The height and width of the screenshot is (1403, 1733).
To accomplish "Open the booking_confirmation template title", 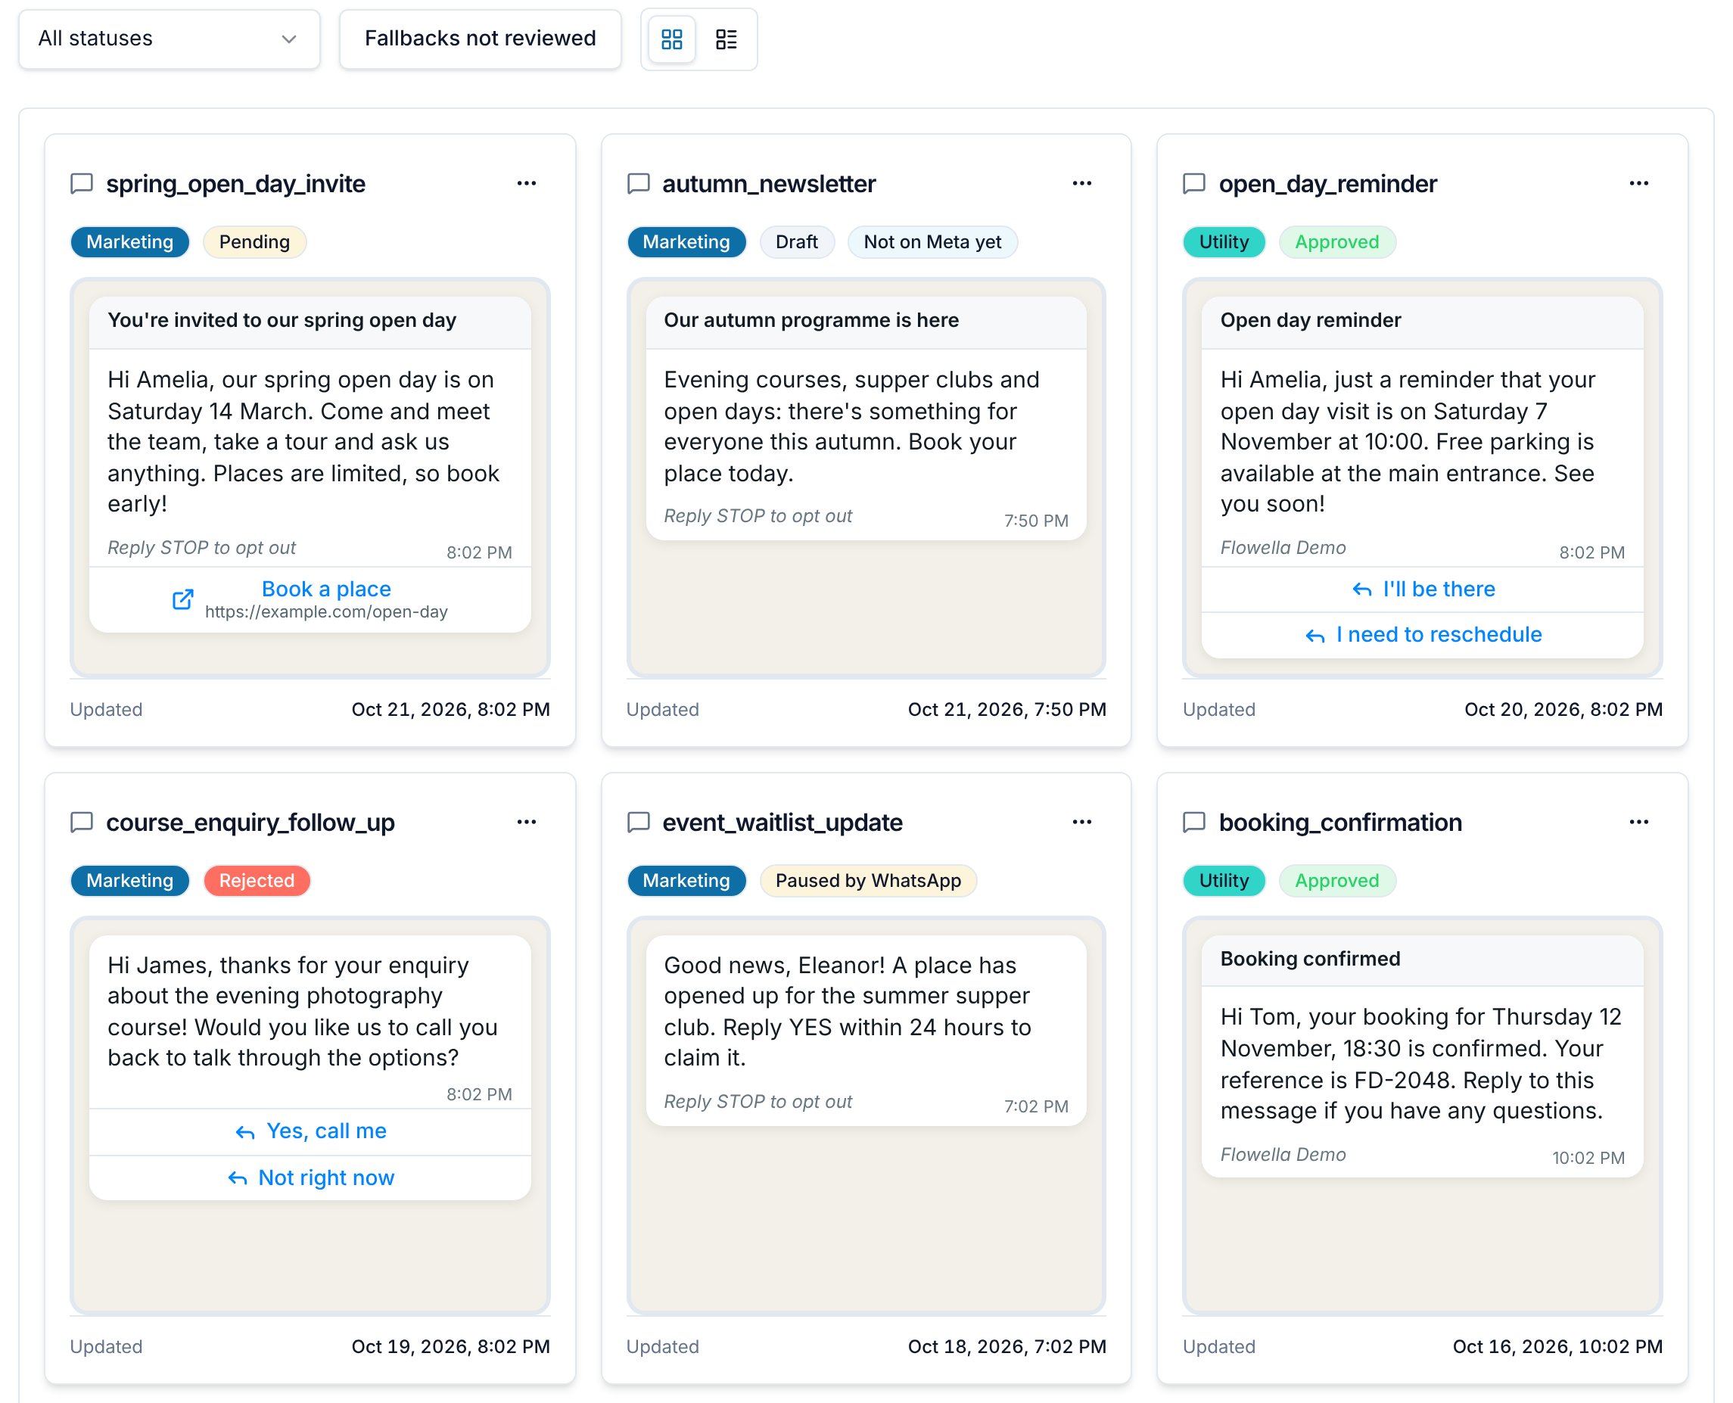I will coord(1340,822).
